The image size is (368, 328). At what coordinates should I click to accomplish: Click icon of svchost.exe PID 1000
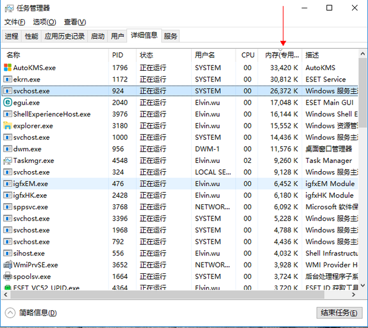point(8,137)
